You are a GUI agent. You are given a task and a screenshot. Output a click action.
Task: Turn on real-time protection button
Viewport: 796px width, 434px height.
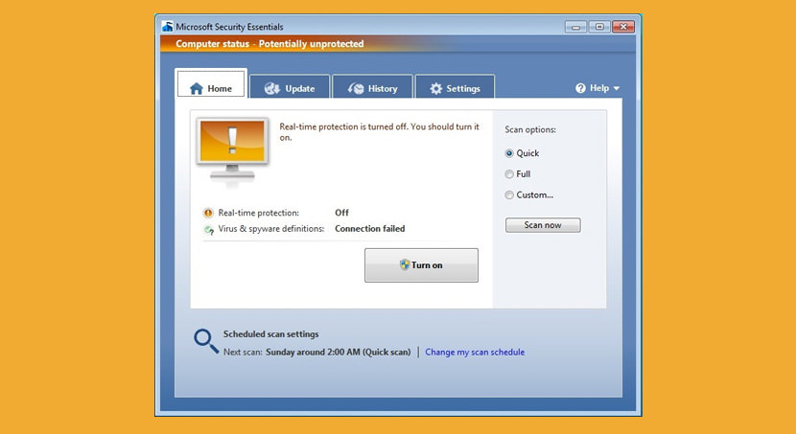(421, 265)
